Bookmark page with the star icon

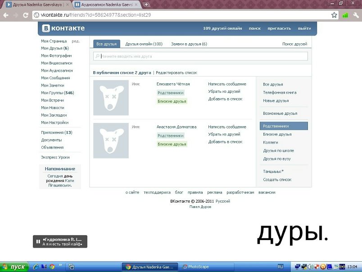(x=334, y=15)
